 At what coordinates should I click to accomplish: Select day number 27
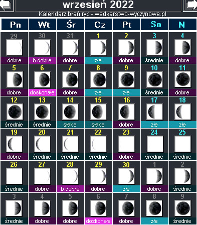pyautogui.click(x=42, y=164)
